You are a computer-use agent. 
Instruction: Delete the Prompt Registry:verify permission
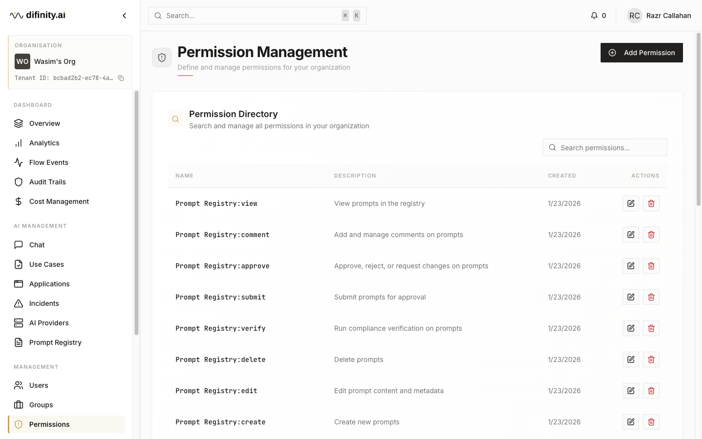pos(651,328)
